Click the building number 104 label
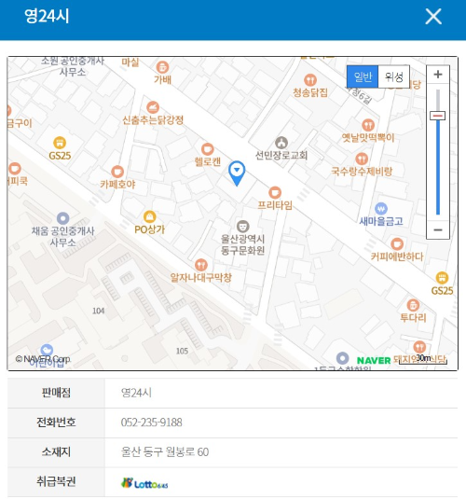466x499 pixels. [98, 311]
